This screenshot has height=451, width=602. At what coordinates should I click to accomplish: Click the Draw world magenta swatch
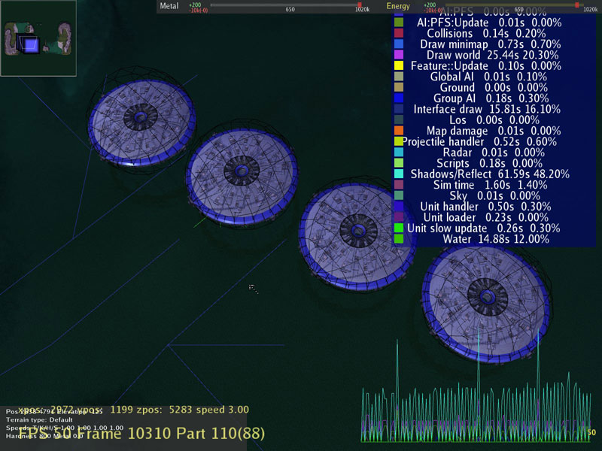click(x=399, y=54)
